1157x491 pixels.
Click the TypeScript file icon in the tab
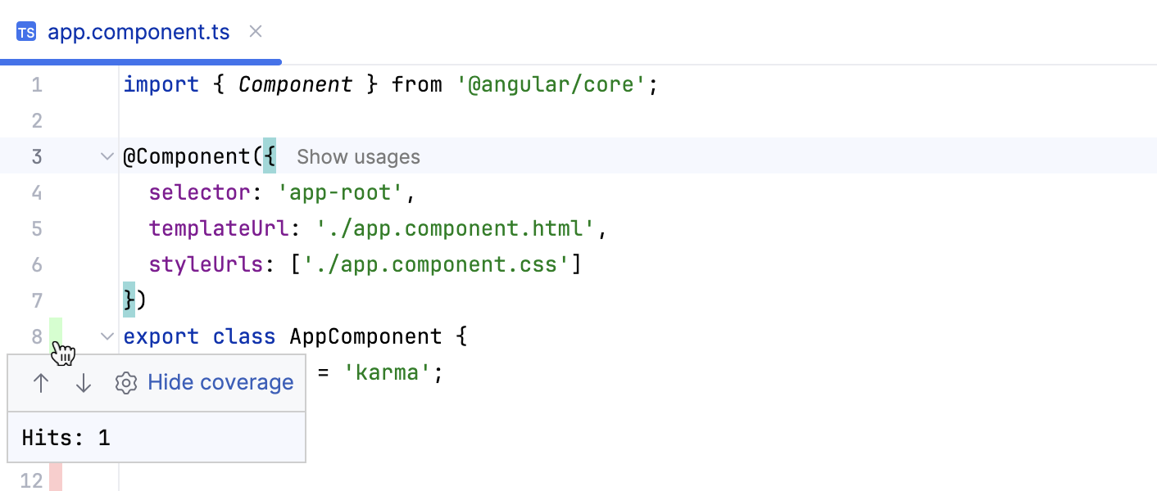coord(26,32)
